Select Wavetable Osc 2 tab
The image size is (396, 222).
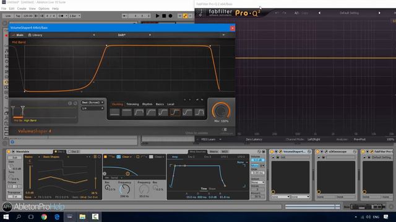point(74,152)
